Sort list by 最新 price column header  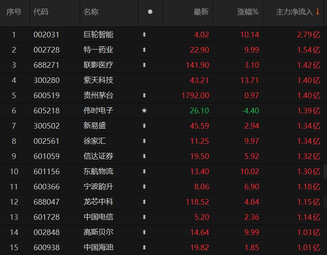201,12
